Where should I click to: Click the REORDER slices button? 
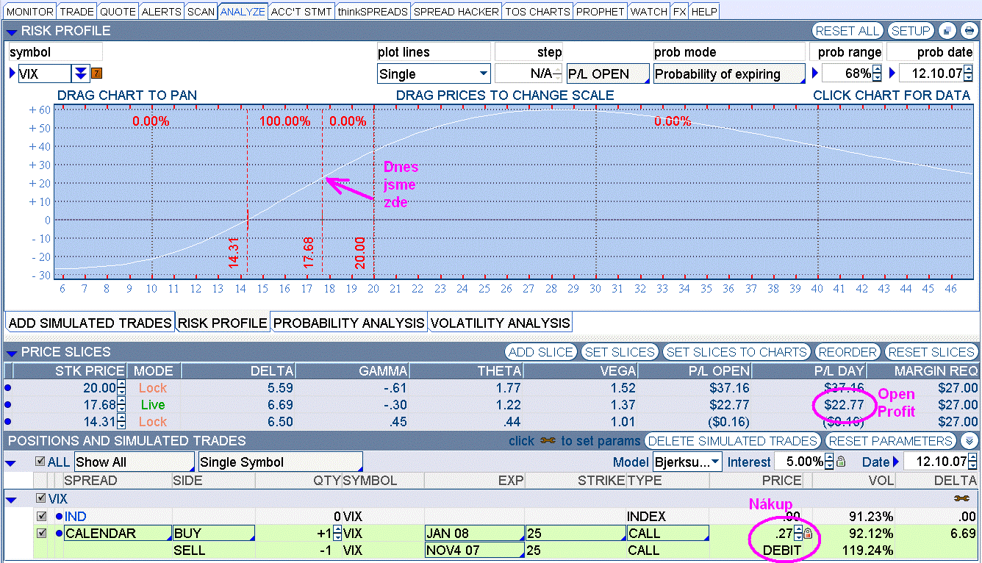[847, 352]
